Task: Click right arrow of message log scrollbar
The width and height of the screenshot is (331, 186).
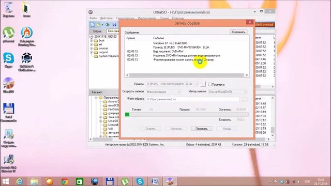Action: tap(247, 75)
